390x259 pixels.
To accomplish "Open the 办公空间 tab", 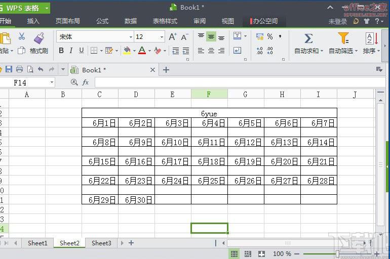I will [x=264, y=21].
